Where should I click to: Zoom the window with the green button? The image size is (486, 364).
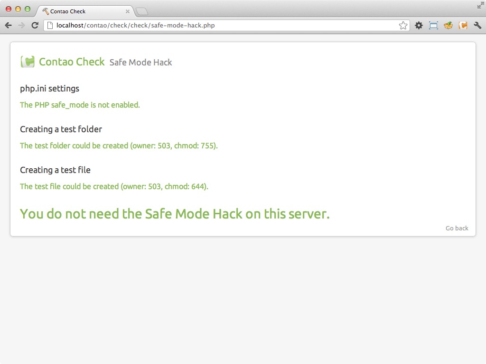click(x=27, y=9)
